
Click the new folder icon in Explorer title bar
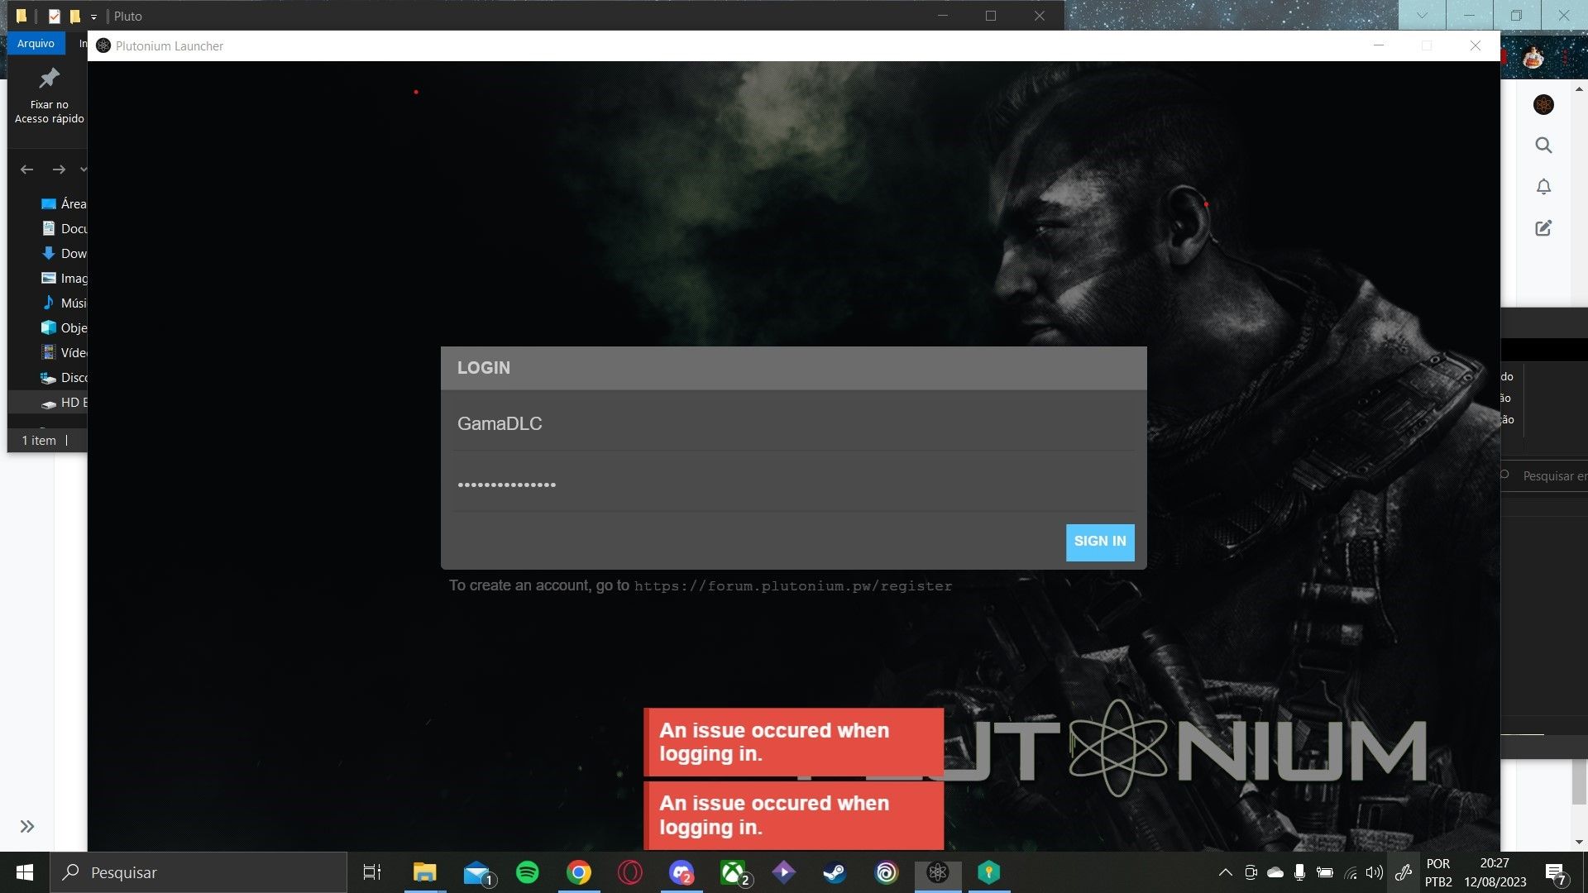[75, 16]
